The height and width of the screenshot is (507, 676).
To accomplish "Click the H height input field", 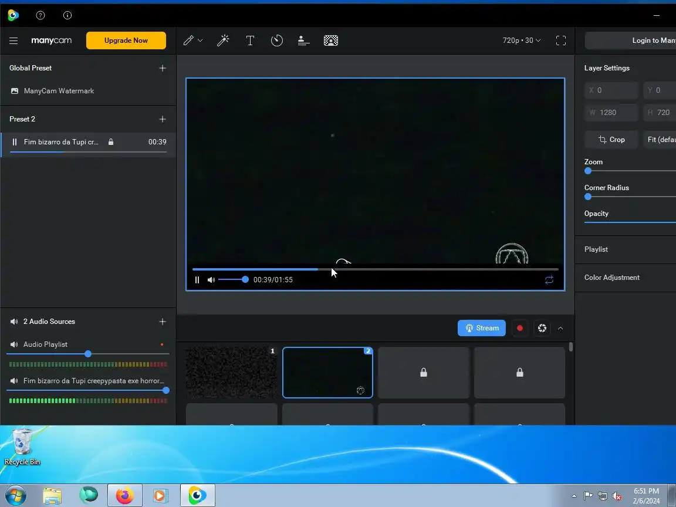I will pyautogui.click(x=660, y=113).
